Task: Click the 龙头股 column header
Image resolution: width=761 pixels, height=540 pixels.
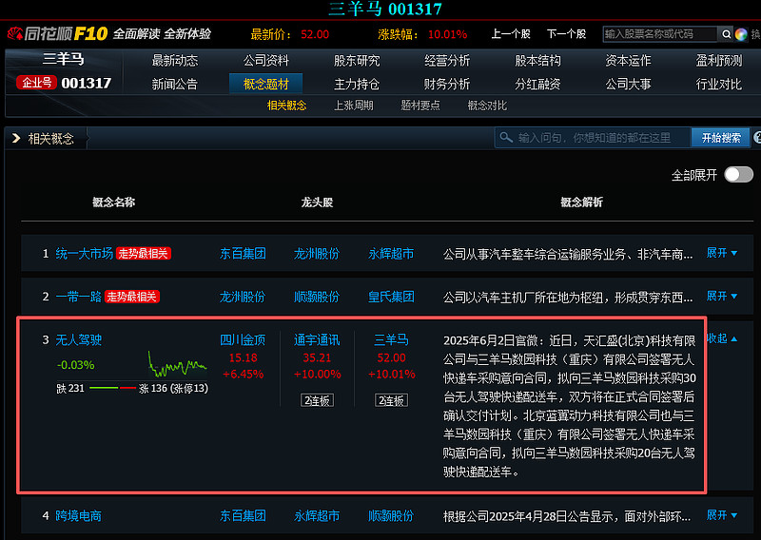Action: point(317,202)
